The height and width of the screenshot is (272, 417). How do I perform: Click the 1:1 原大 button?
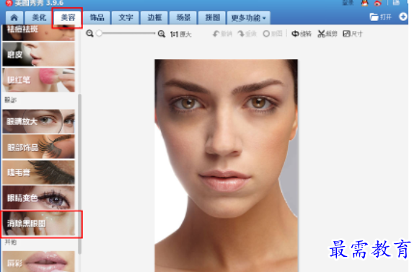pyautogui.click(x=181, y=34)
